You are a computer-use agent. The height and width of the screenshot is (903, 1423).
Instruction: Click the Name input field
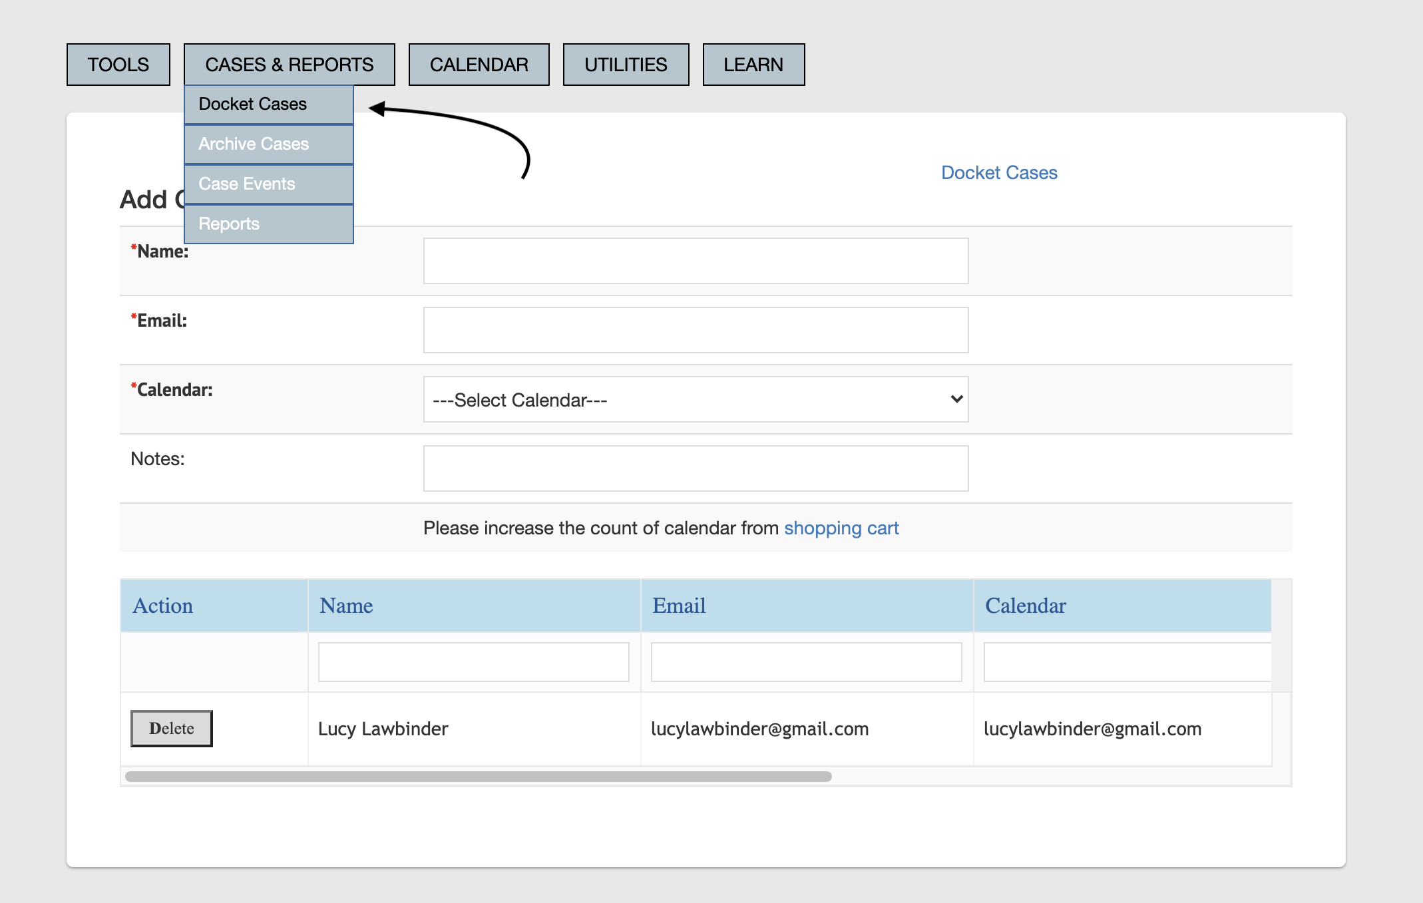click(695, 260)
